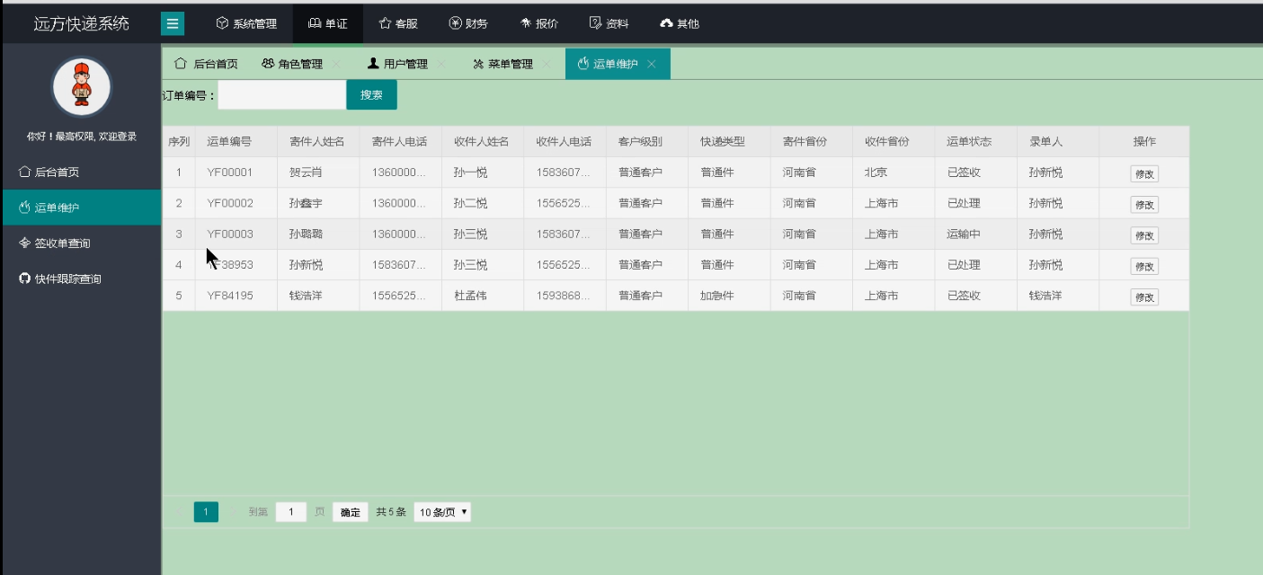Open the 10条/页 page size dropdown
Image resolution: width=1263 pixels, height=575 pixels.
[442, 512]
